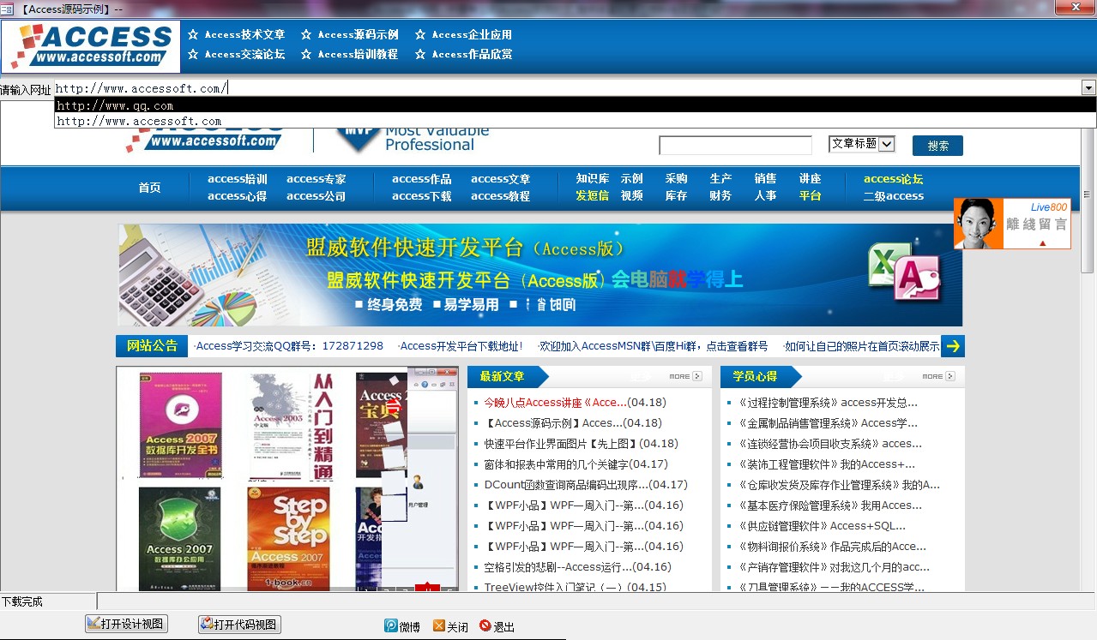Open the Access交流论坛 star link
This screenshot has height=640, width=1097.
pyautogui.click(x=236, y=54)
